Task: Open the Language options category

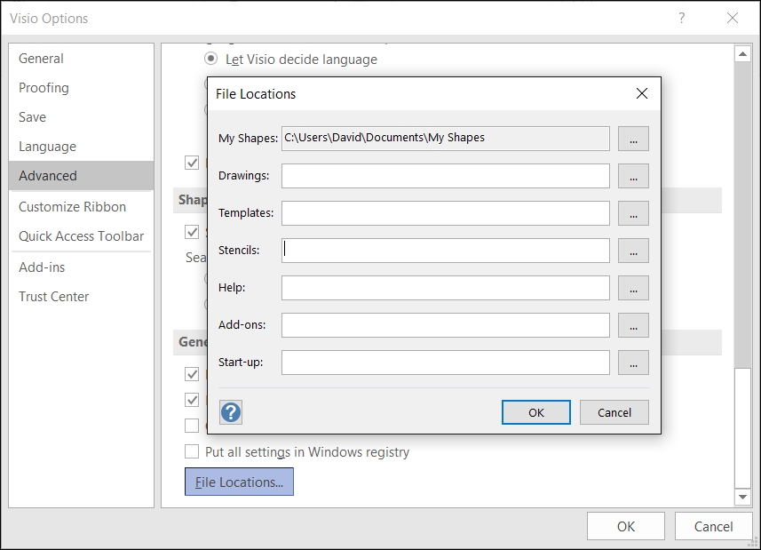Action: [x=81, y=146]
